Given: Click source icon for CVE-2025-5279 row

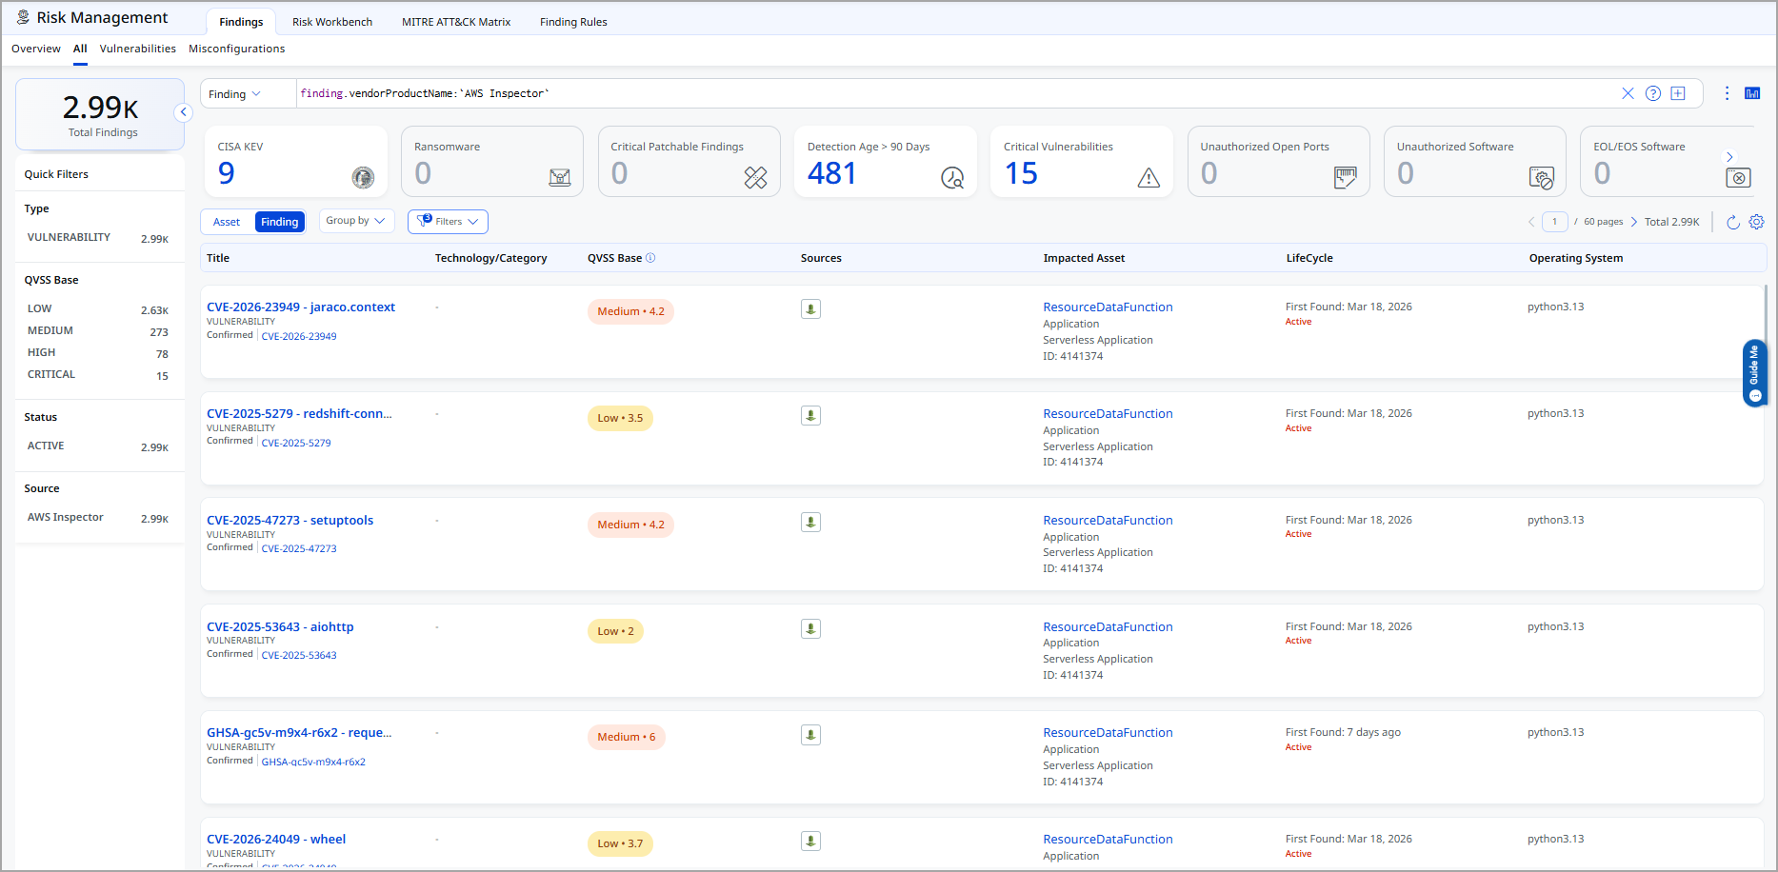Looking at the screenshot, I should tap(810, 416).
